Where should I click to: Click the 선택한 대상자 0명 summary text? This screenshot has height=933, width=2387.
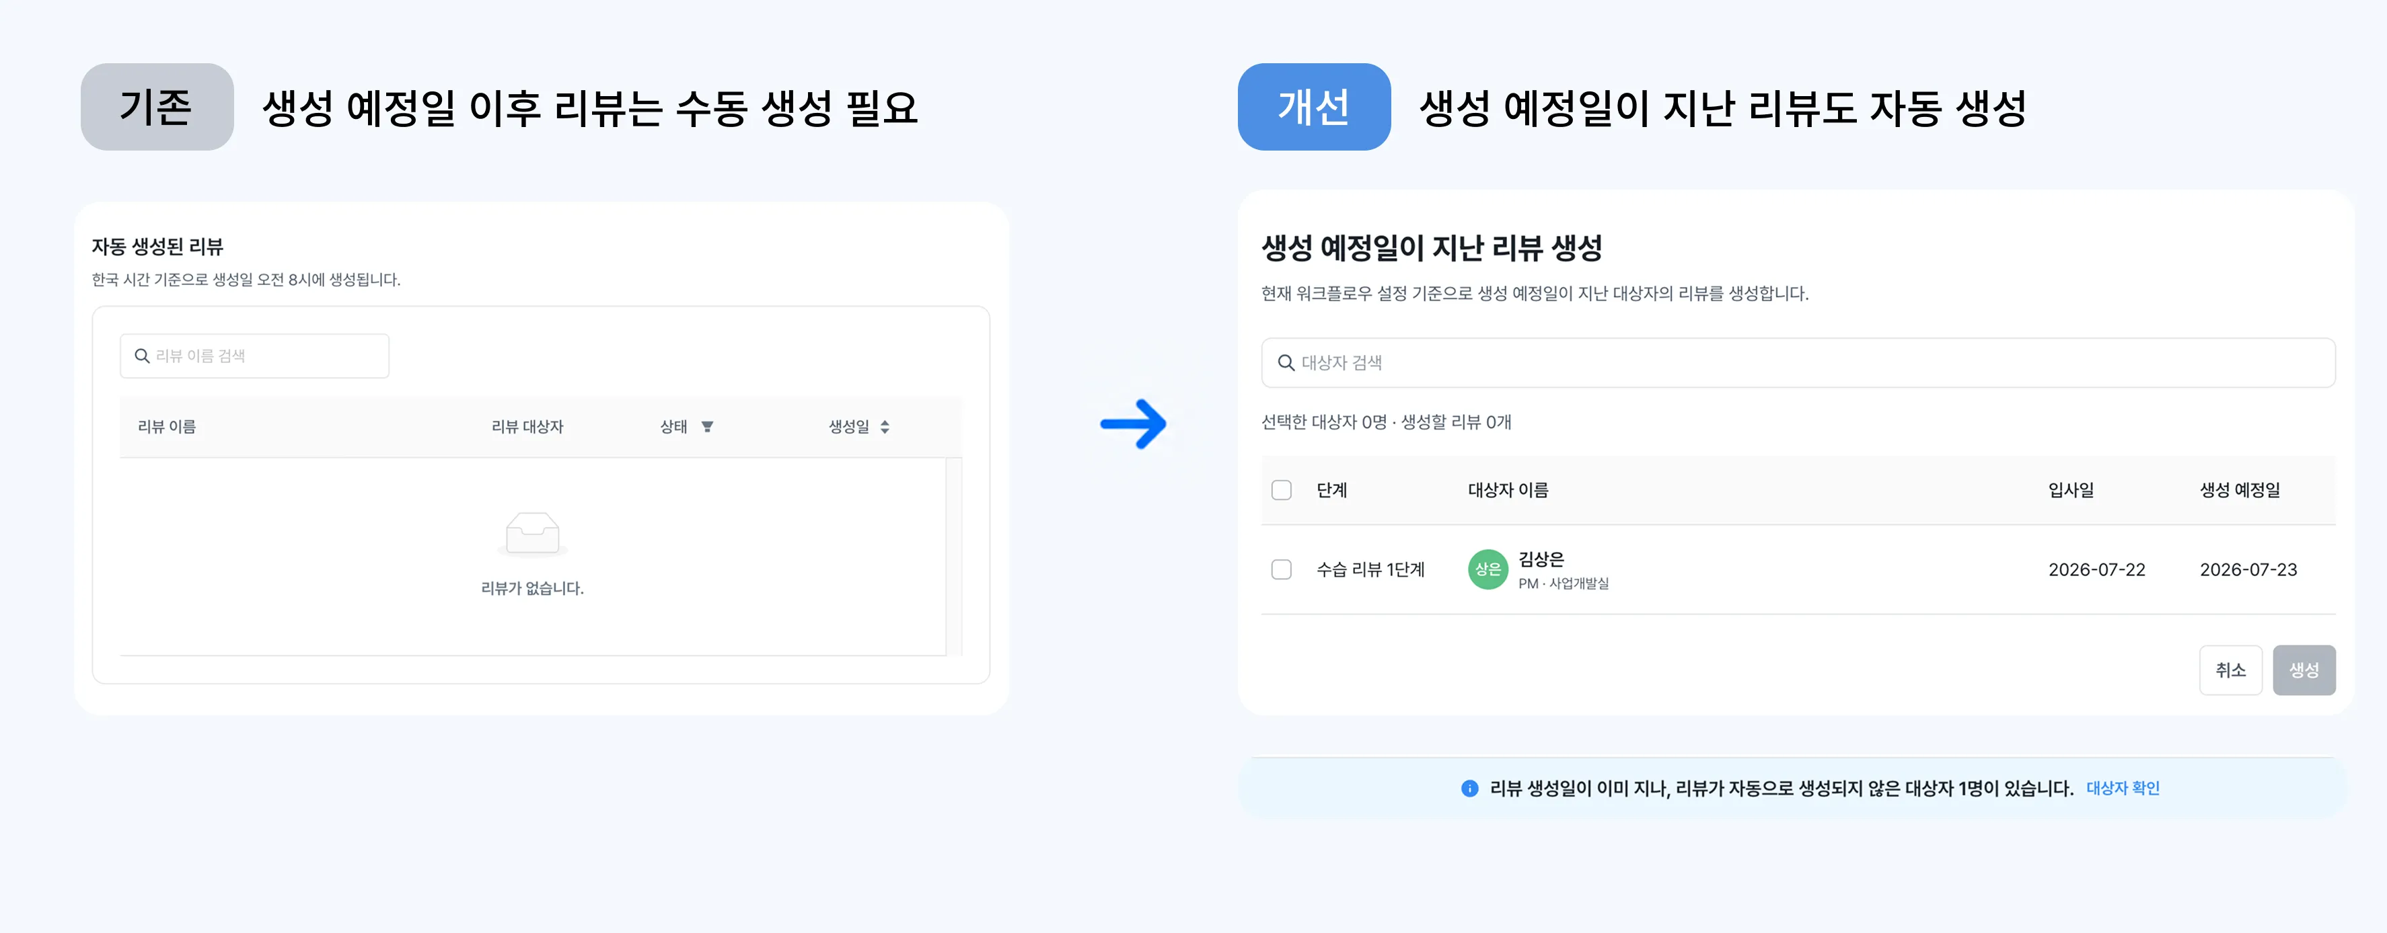pos(1323,422)
